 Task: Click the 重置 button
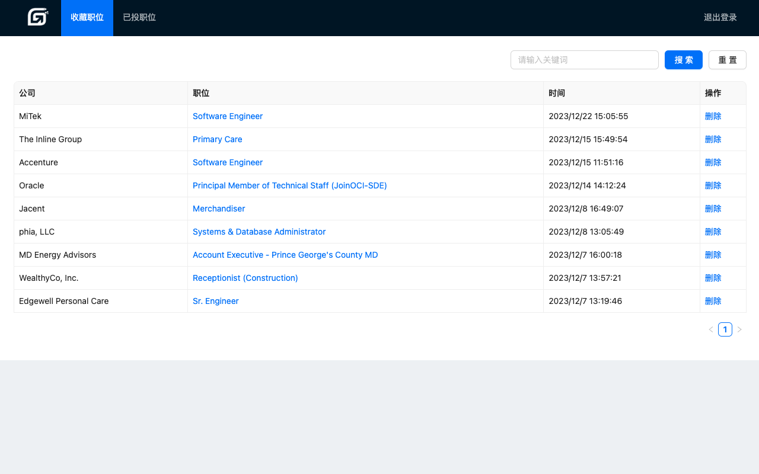click(728, 60)
